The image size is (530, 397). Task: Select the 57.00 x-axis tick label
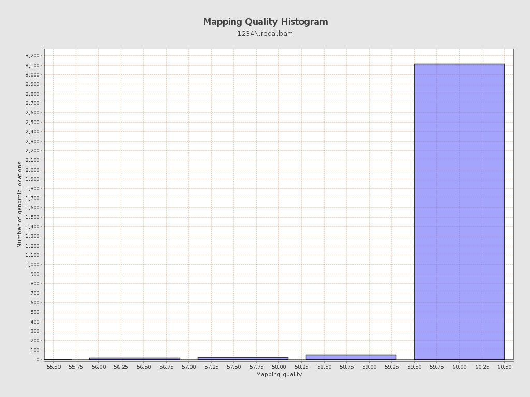click(188, 367)
